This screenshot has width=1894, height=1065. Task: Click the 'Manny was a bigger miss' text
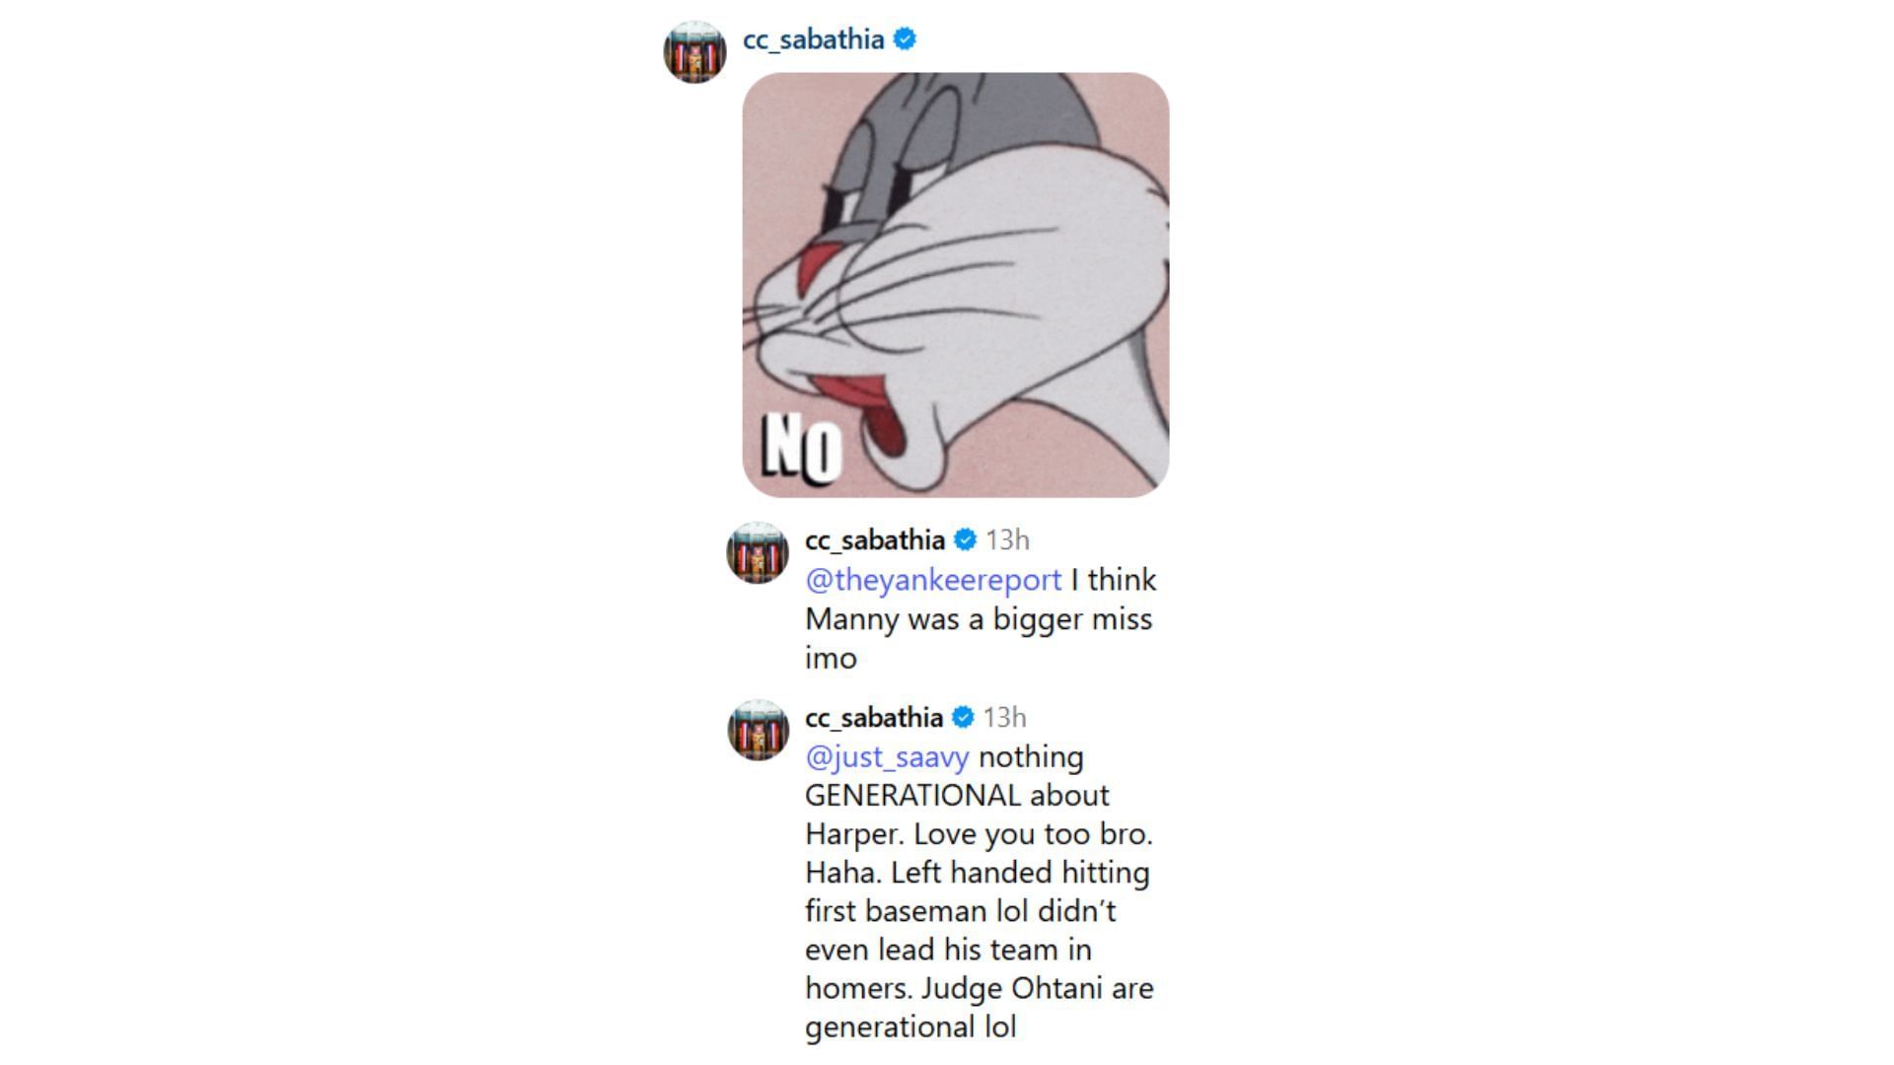coord(979,619)
